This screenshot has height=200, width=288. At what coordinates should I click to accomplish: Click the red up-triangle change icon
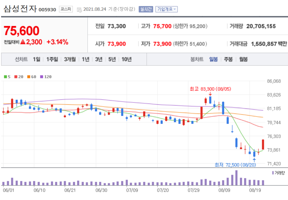[x=23, y=42]
